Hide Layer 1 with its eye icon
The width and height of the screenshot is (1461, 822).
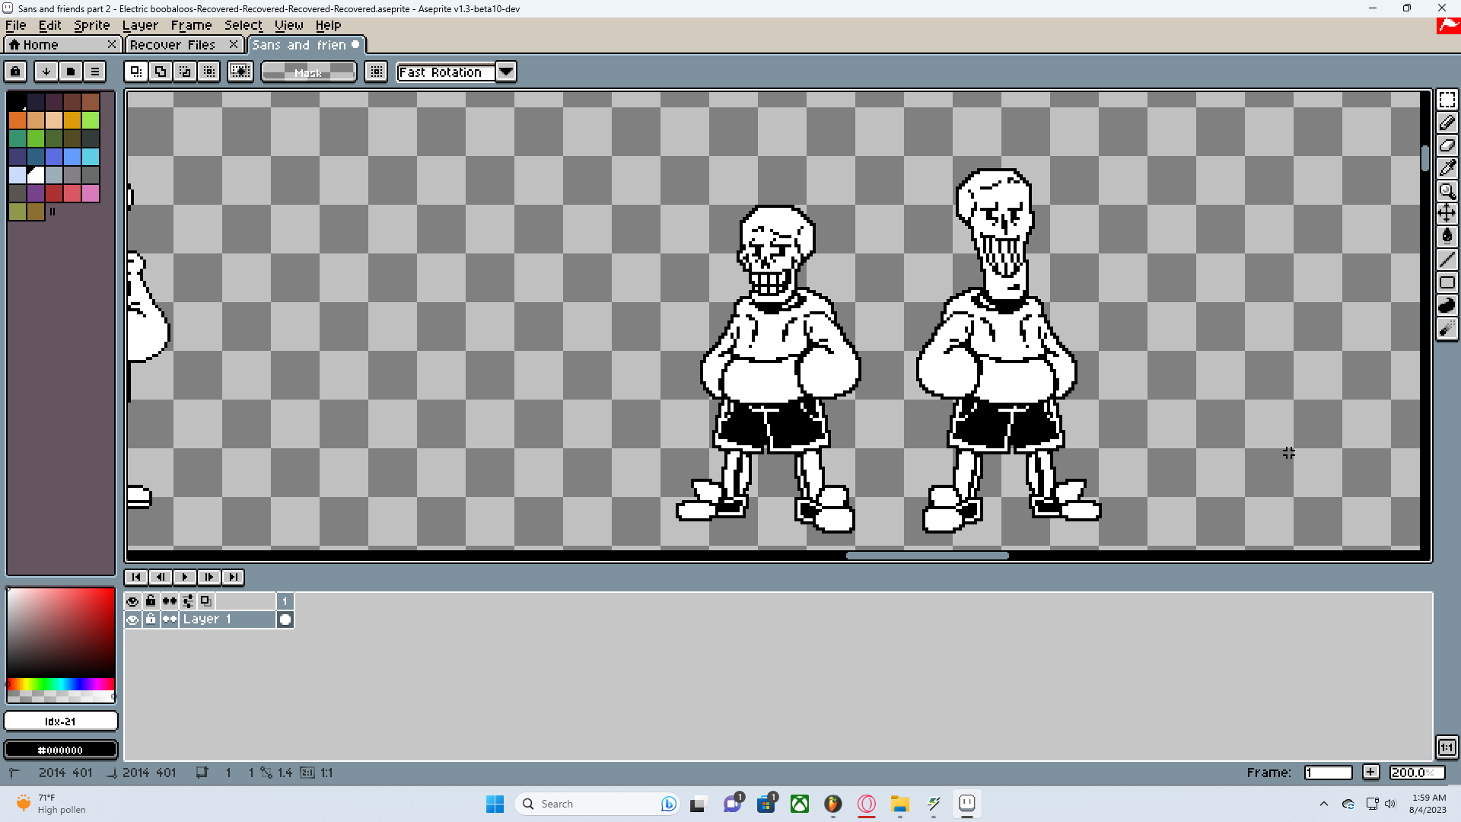point(132,620)
